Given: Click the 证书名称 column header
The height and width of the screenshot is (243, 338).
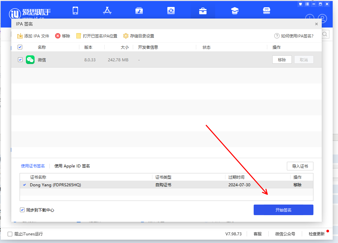Looking at the screenshot, I should click(38, 177).
